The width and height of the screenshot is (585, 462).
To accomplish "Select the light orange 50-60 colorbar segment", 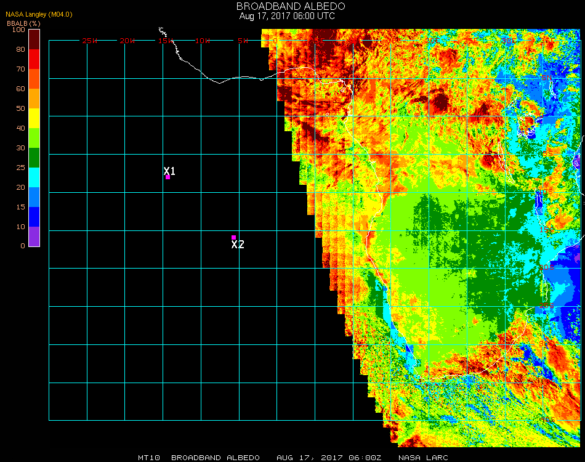I will [x=34, y=99].
